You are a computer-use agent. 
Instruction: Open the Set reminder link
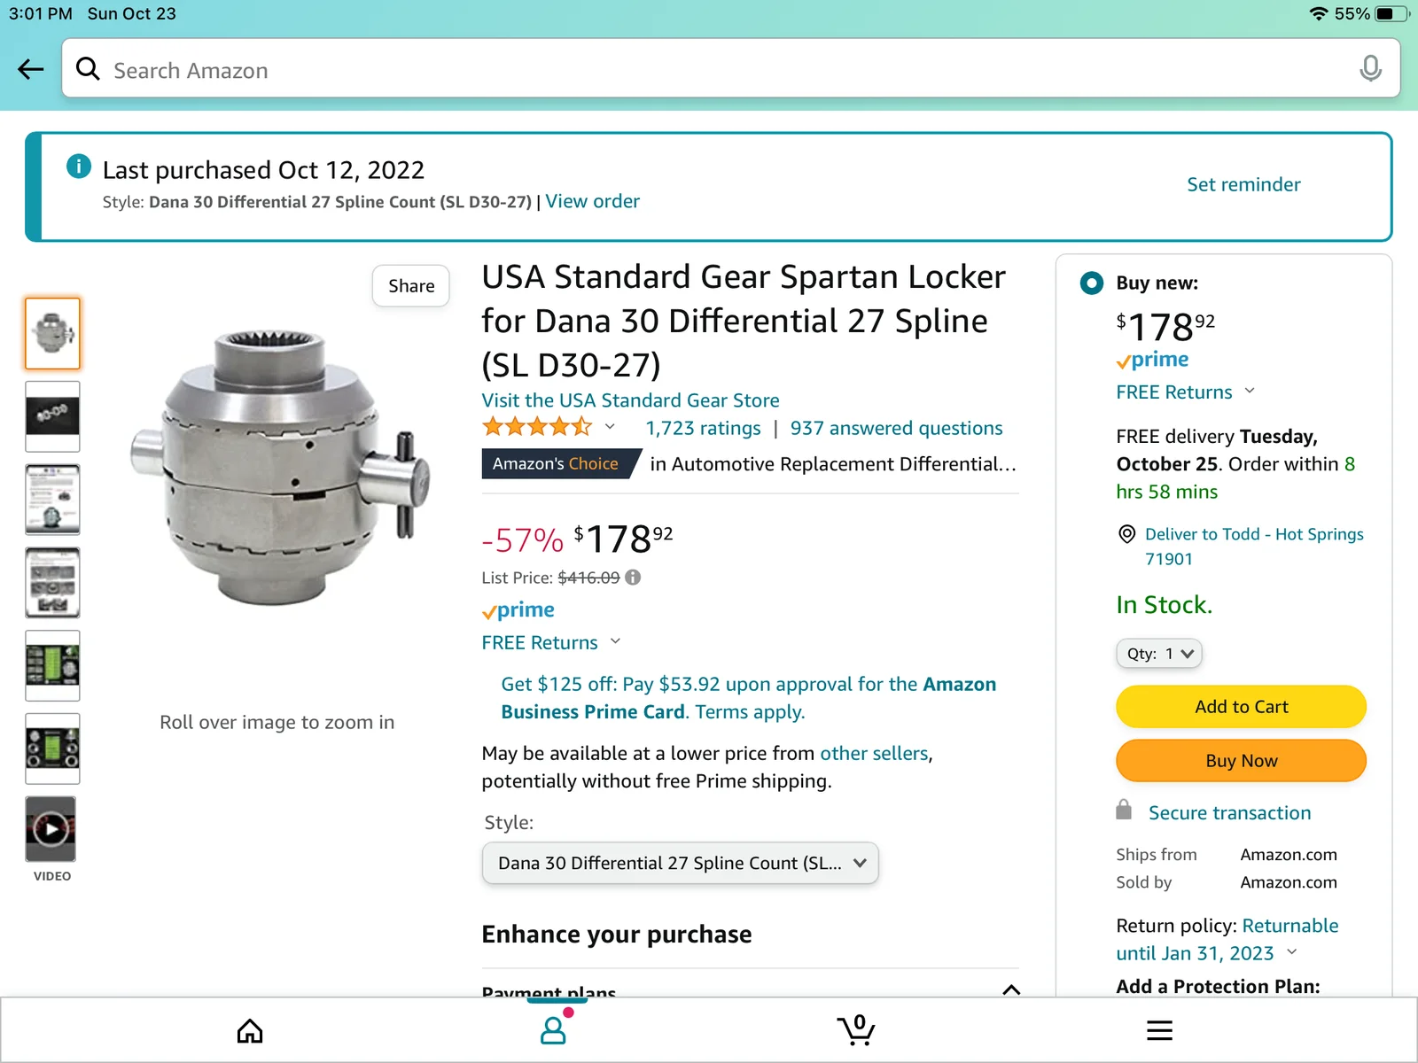[x=1243, y=184]
